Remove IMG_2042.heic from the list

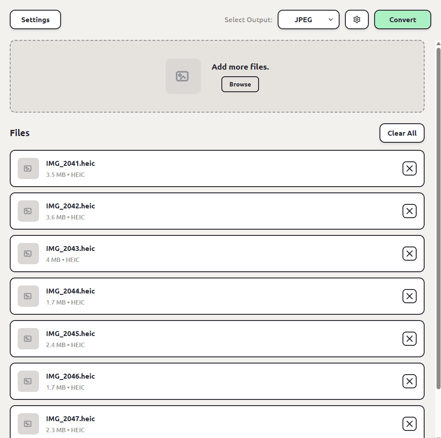[x=410, y=211]
